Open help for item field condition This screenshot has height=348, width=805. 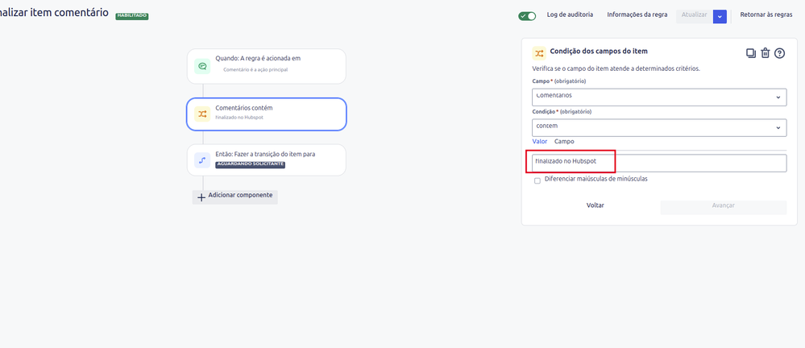779,53
